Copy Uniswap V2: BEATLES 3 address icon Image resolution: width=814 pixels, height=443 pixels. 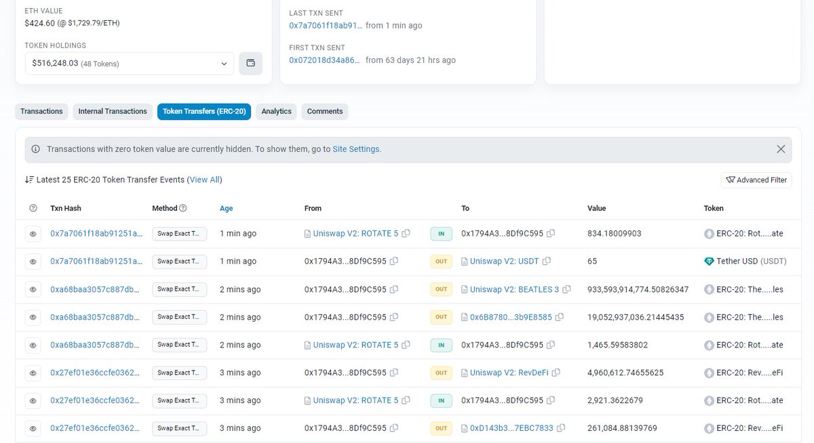(x=566, y=289)
